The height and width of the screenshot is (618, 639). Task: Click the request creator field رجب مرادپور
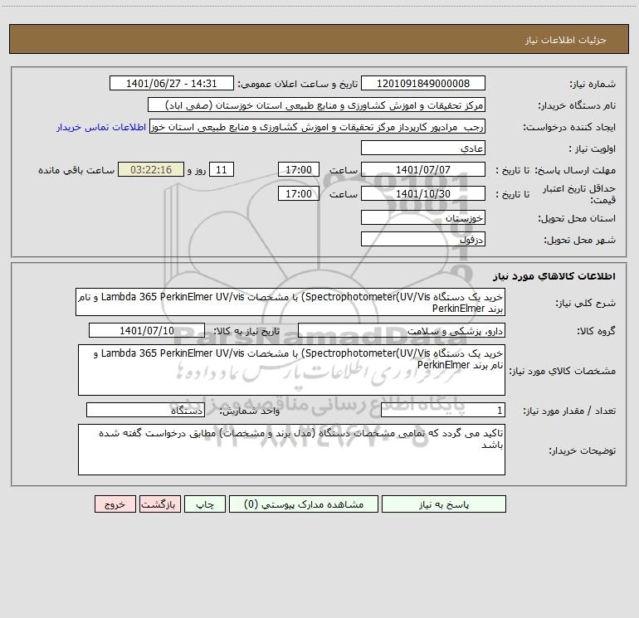click(318, 127)
